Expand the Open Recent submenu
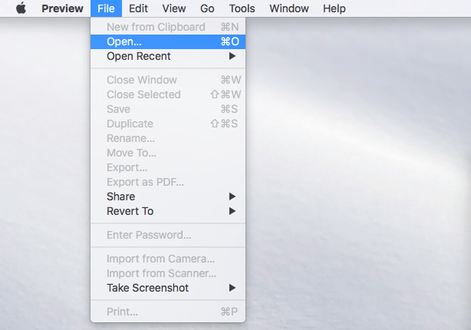Image resolution: width=471 pixels, height=330 pixels. 139,56
